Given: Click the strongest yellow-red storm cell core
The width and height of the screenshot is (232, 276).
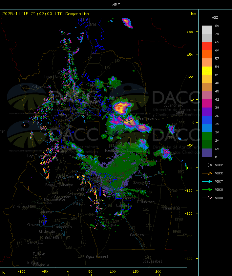Looking at the screenshot, I should (121, 108).
